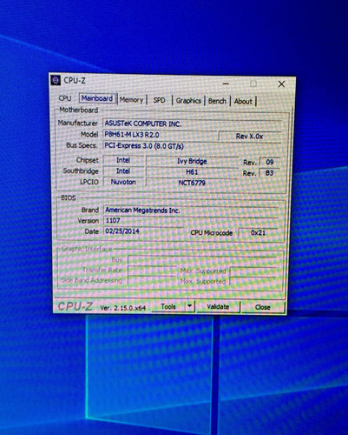Click the disabled maximize button of CPU-Z
The width and height of the screenshot is (348, 435).
(x=253, y=84)
